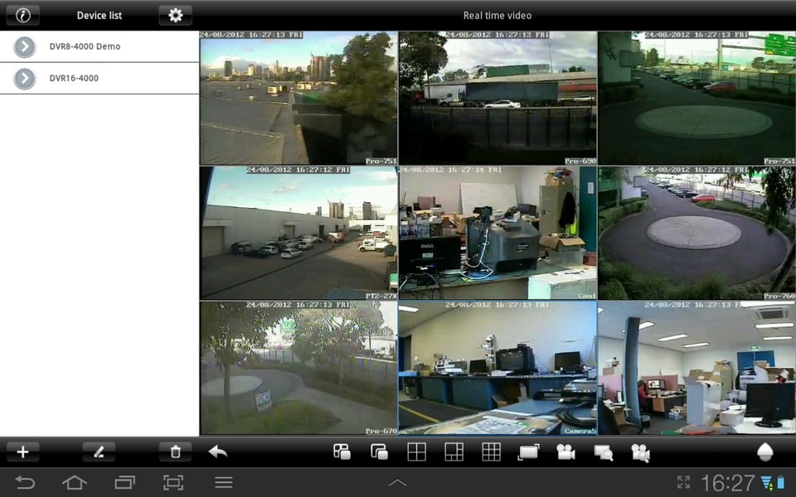This screenshot has width=796, height=497.
Task: Select DVR16-4000 label
Action: point(74,78)
